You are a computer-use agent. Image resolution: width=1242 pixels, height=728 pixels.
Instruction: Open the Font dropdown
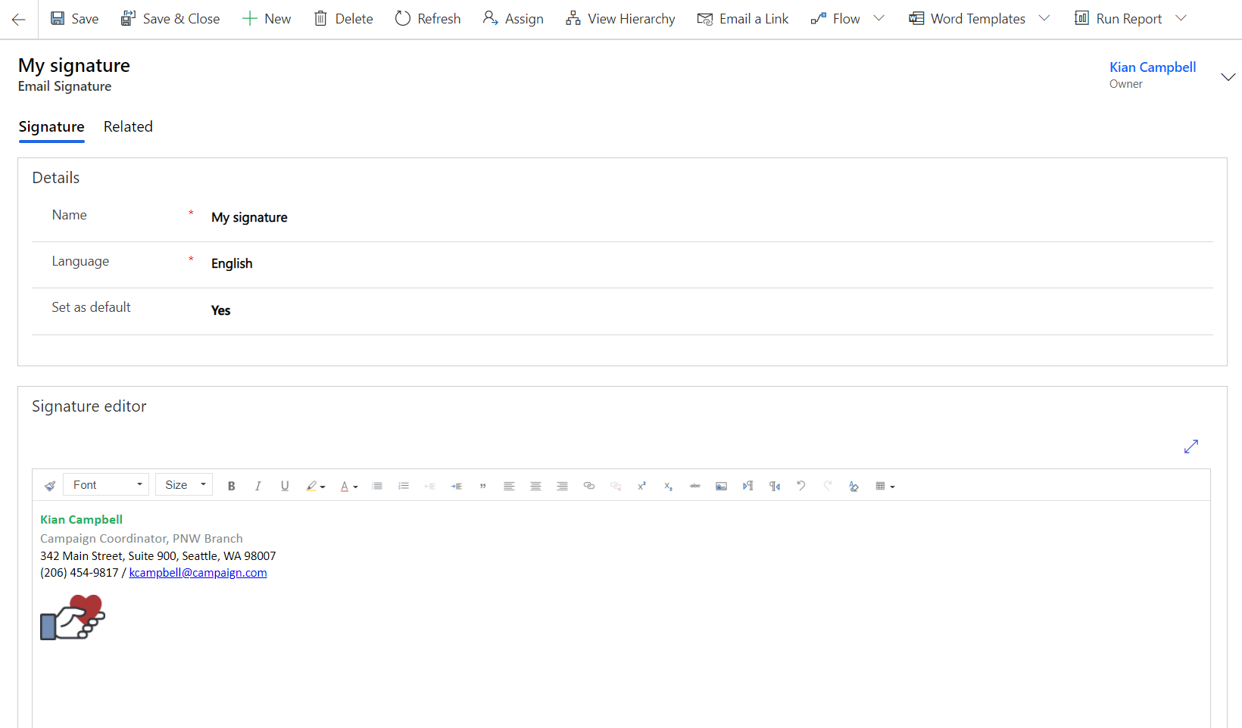pyautogui.click(x=106, y=485)
